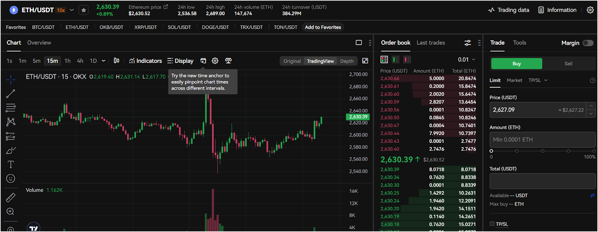Screen dimensions: 598x232
Task: Decrease price with the down stepper arrow
Action: (x=591, y=114)
